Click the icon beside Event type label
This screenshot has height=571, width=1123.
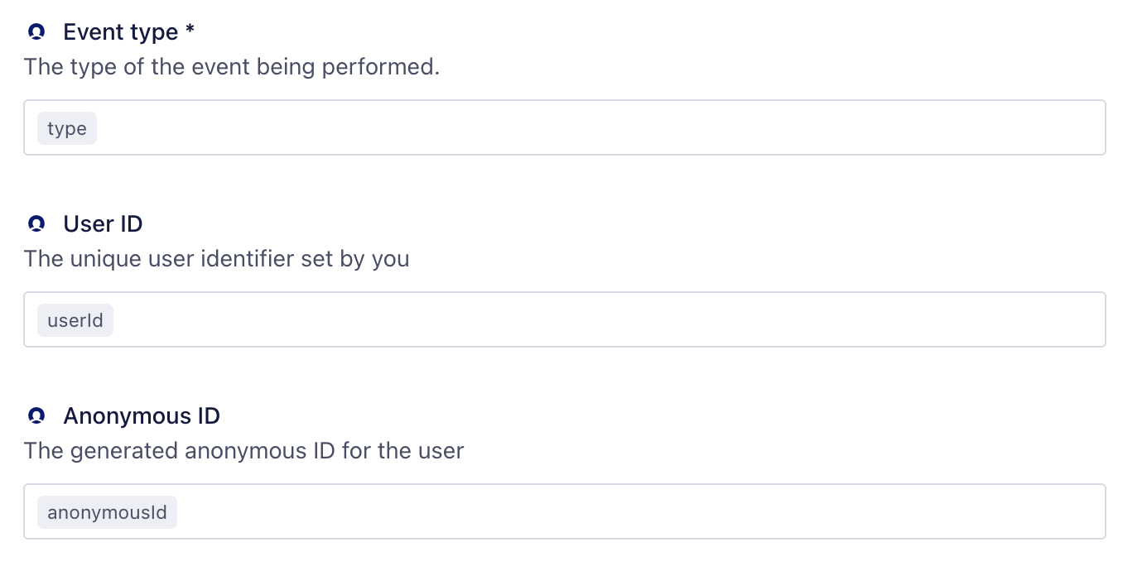(36, 32)
